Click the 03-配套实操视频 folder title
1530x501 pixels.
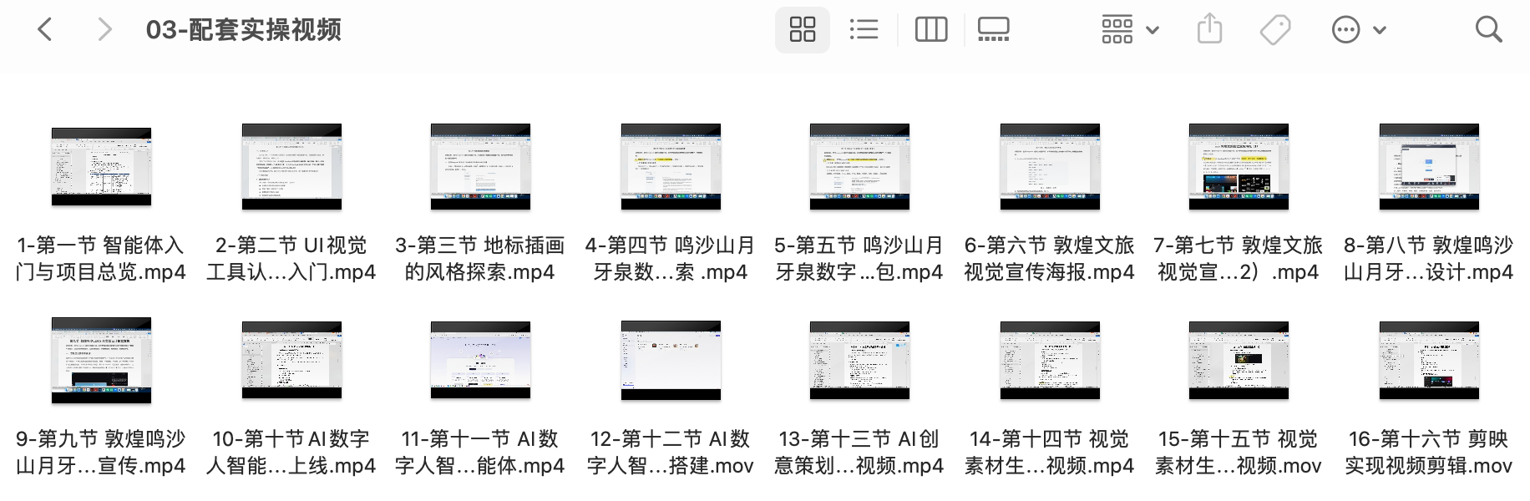click(x=243, y=30)
